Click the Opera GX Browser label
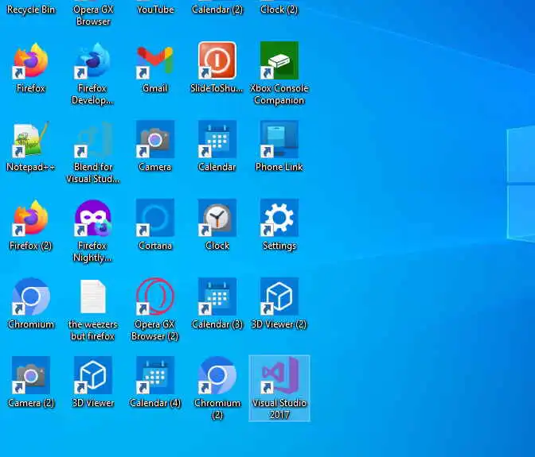This screenshot has height=457, width=535. [x=93, y=15]
